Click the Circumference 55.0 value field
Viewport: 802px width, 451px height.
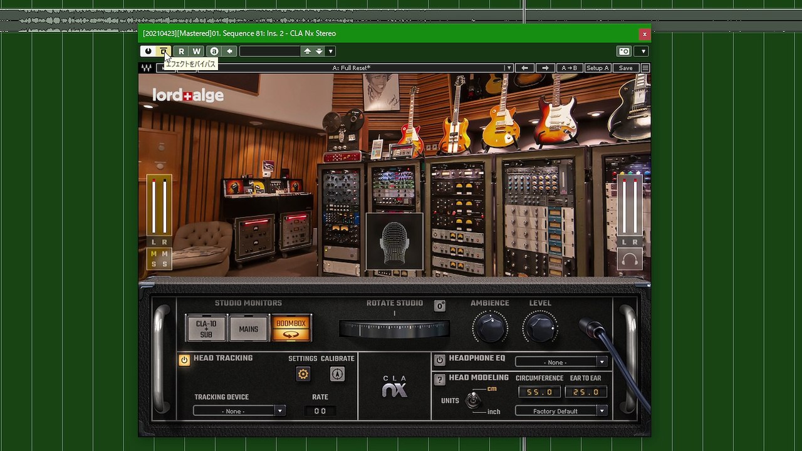[x=539, y=392]
